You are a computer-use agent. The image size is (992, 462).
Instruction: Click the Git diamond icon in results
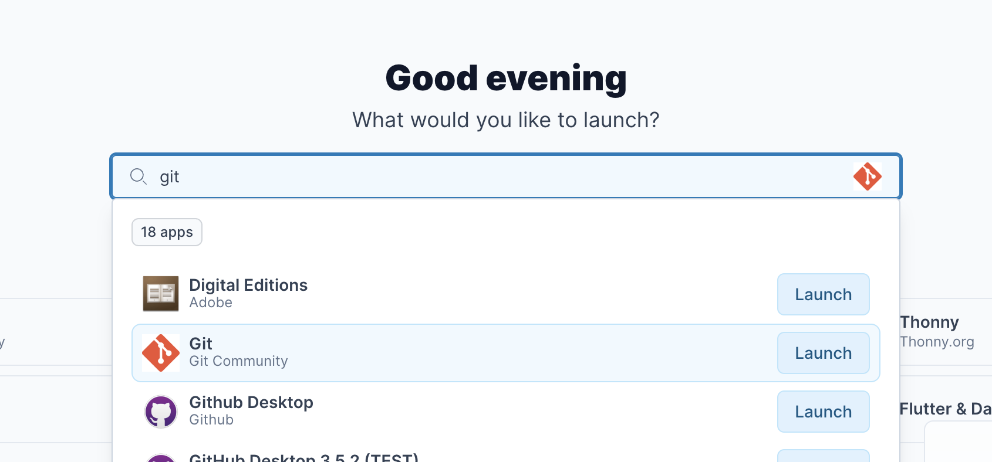tap(161, 353)
